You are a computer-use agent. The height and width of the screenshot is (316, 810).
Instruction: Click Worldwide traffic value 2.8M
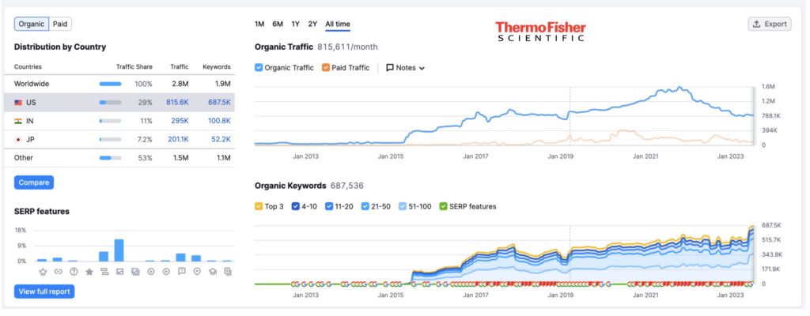(180, 85)
